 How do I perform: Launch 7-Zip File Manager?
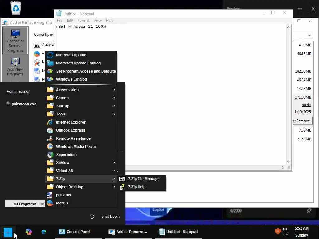[x=142, y=179]
